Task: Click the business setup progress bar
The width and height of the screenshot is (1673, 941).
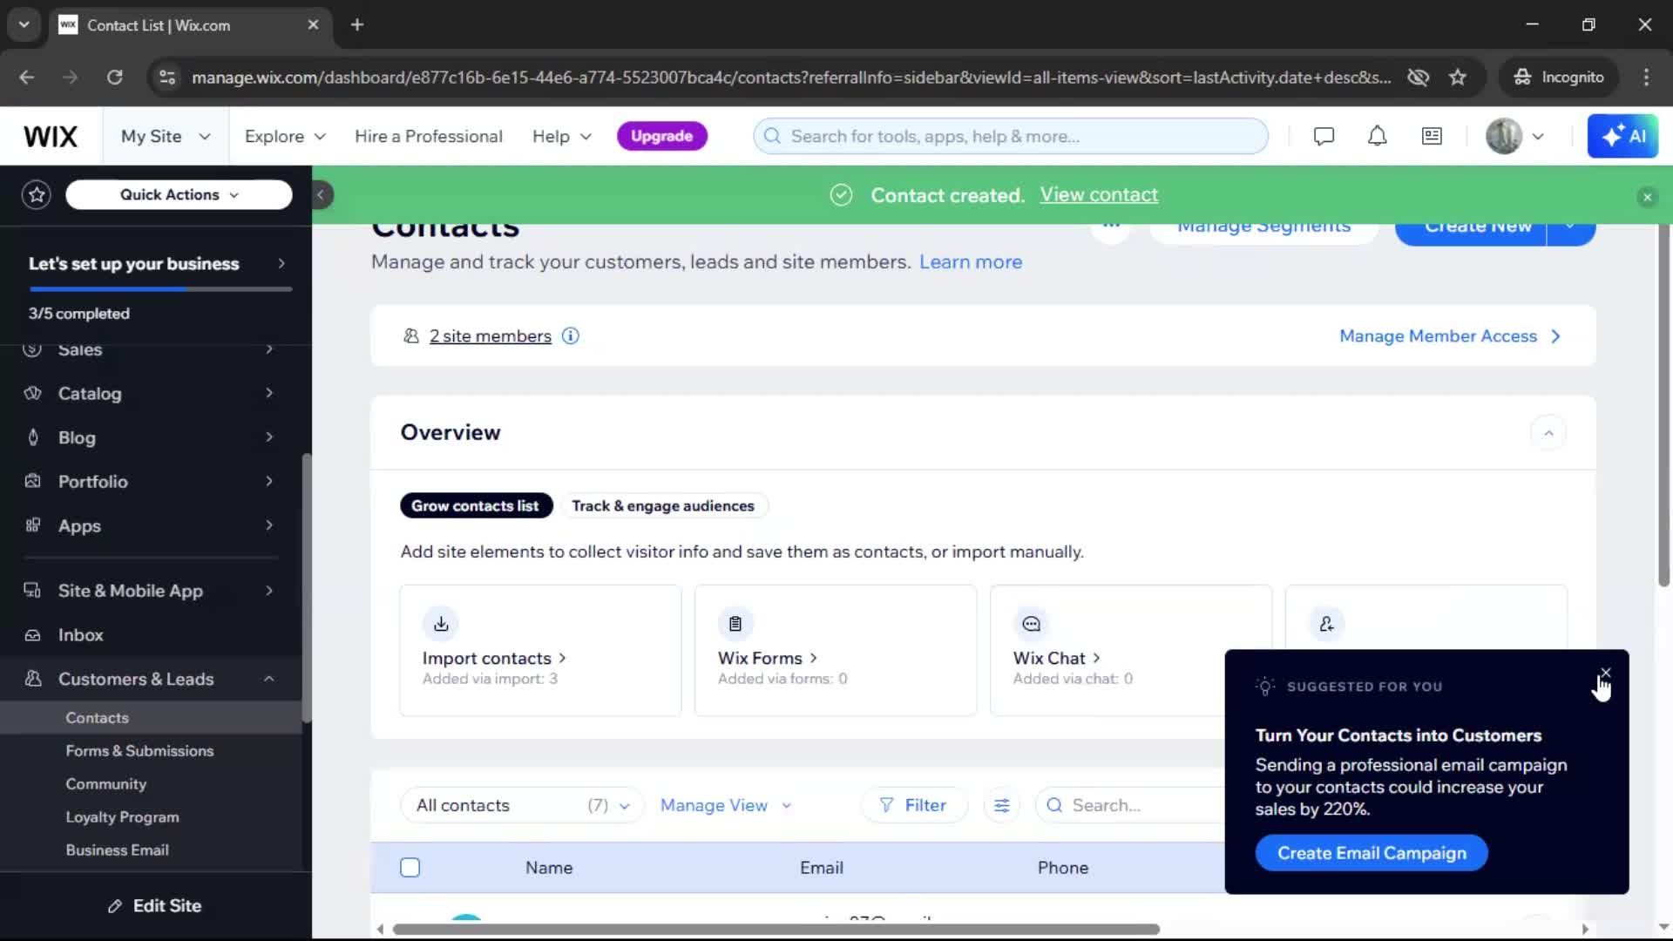Action: [160, 289]
